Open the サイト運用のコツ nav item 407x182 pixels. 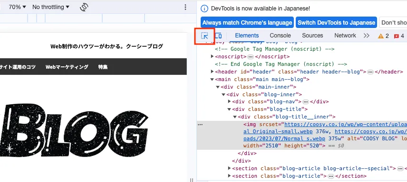coord(18,67)
